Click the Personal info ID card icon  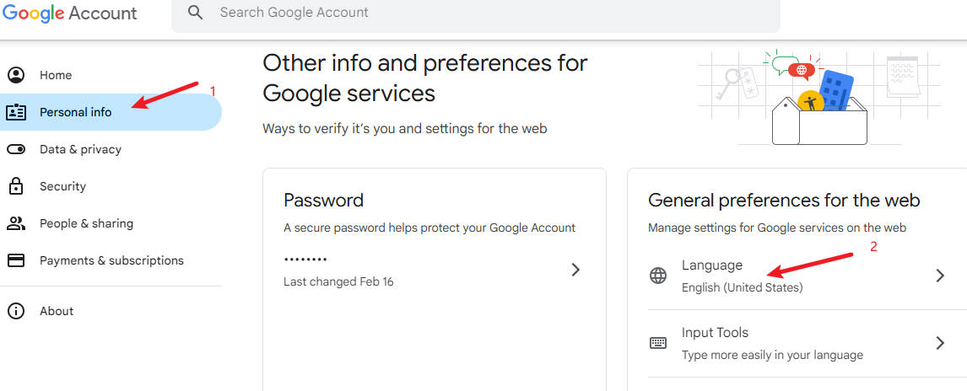click(x=16, y=112)
